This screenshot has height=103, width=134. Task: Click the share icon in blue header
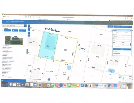coord(132,23)
